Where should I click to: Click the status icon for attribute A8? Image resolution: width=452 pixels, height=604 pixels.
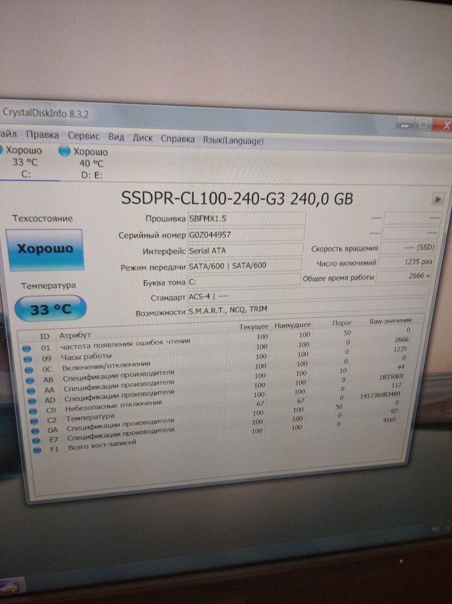point(30,380)
